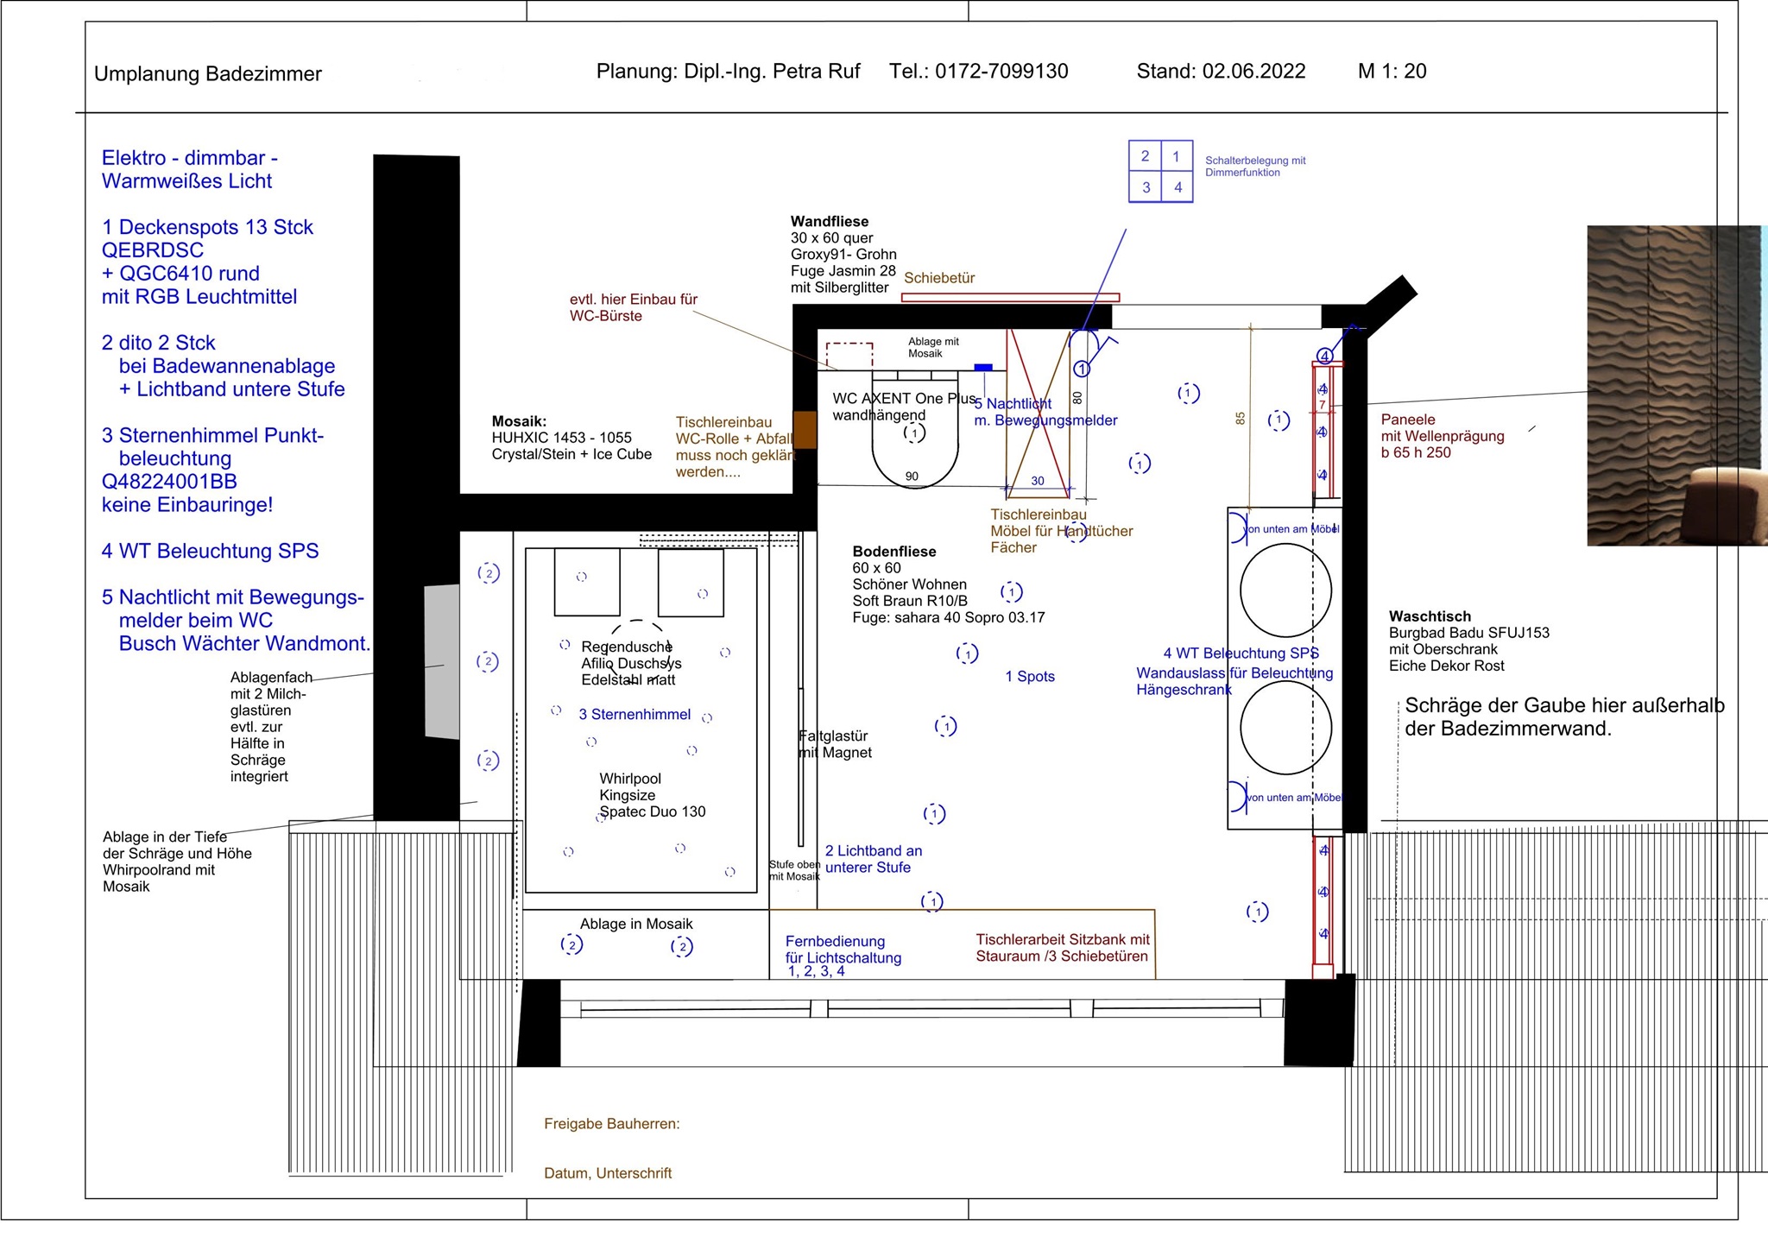Select the "Schräge der Gaube hier außerhalb" note

pos(1564,705)
